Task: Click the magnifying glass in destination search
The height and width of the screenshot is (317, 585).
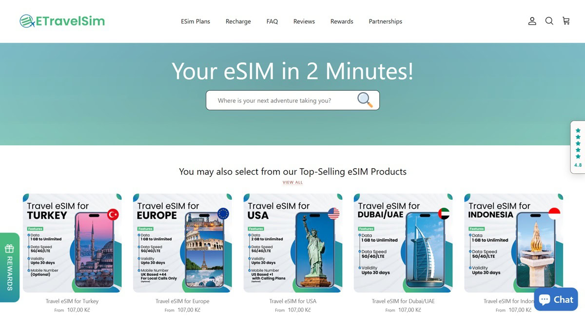Action: point(365,100)
